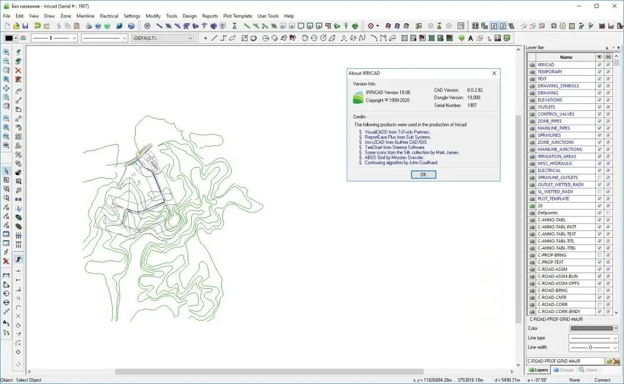Image resolution: width=624 pixels, height=384 pixels.
Task: Open dropdown arrow beside red cancel icon
Action: [378, 26]
